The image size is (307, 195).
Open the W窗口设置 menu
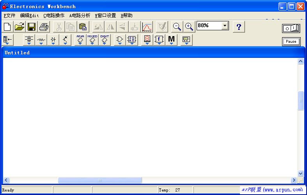coord(105,16)
